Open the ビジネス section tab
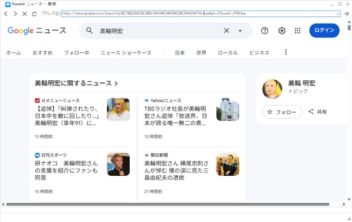Screen dimensions: 352x222 point(259,53)
